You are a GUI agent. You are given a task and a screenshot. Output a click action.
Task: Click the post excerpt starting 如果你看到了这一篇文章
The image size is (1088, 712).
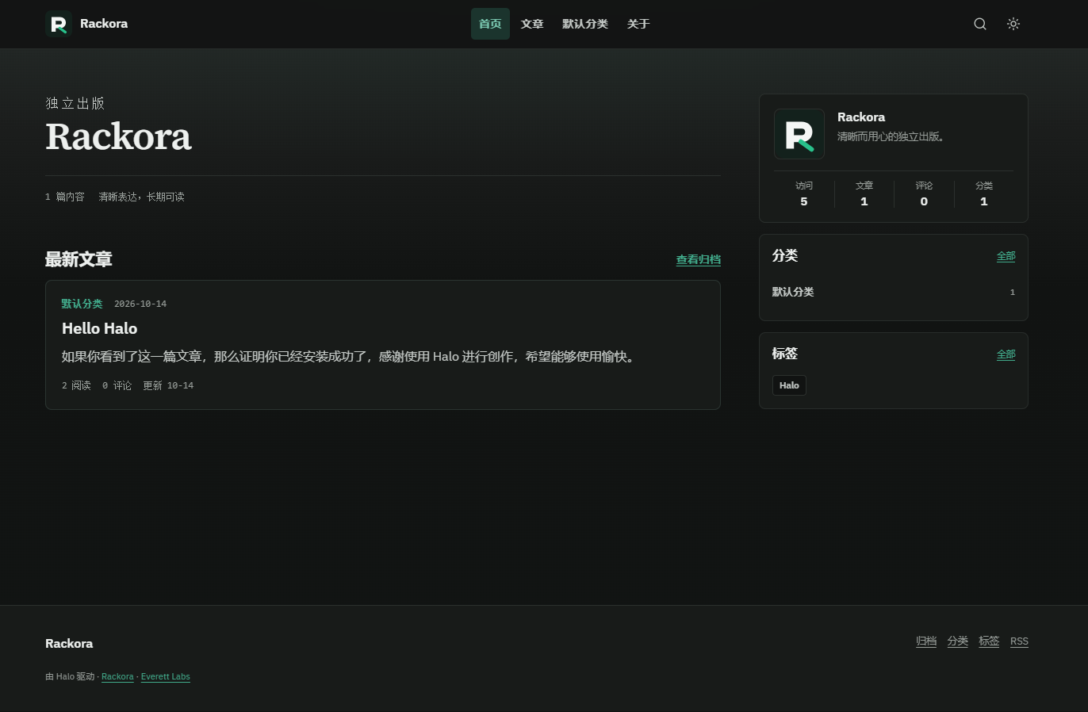click(x=350, y=357)
